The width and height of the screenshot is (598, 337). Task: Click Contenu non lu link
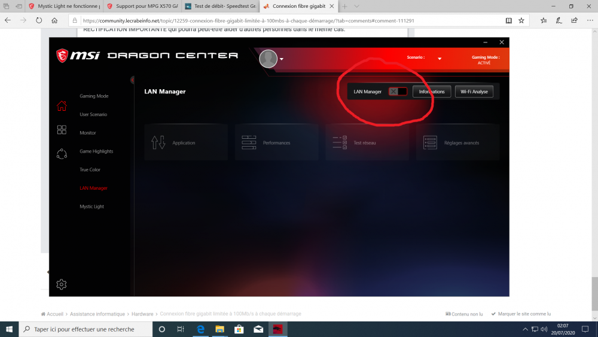[x=464, y=314]
